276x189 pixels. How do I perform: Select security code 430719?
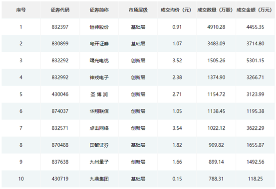click(x=60, y=179)
